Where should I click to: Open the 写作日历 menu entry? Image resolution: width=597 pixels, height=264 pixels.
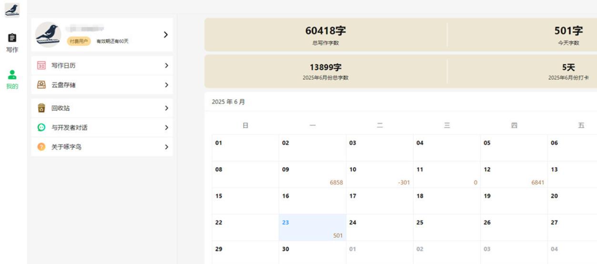tap(102, 66)
